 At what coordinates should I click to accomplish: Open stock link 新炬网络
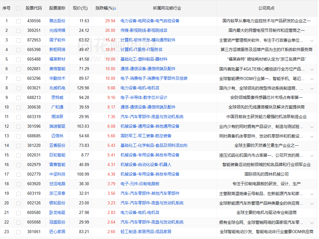pyautogui.click(x=57, y=49)
